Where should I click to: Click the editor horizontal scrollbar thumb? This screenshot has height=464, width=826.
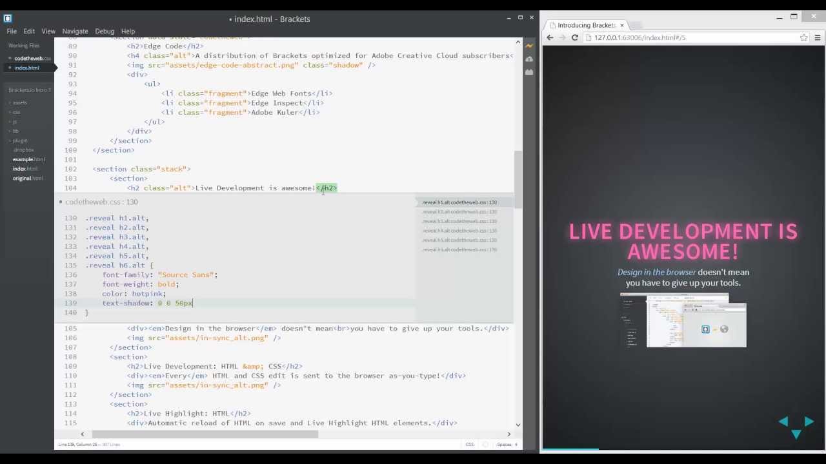(x=205, y=434)
